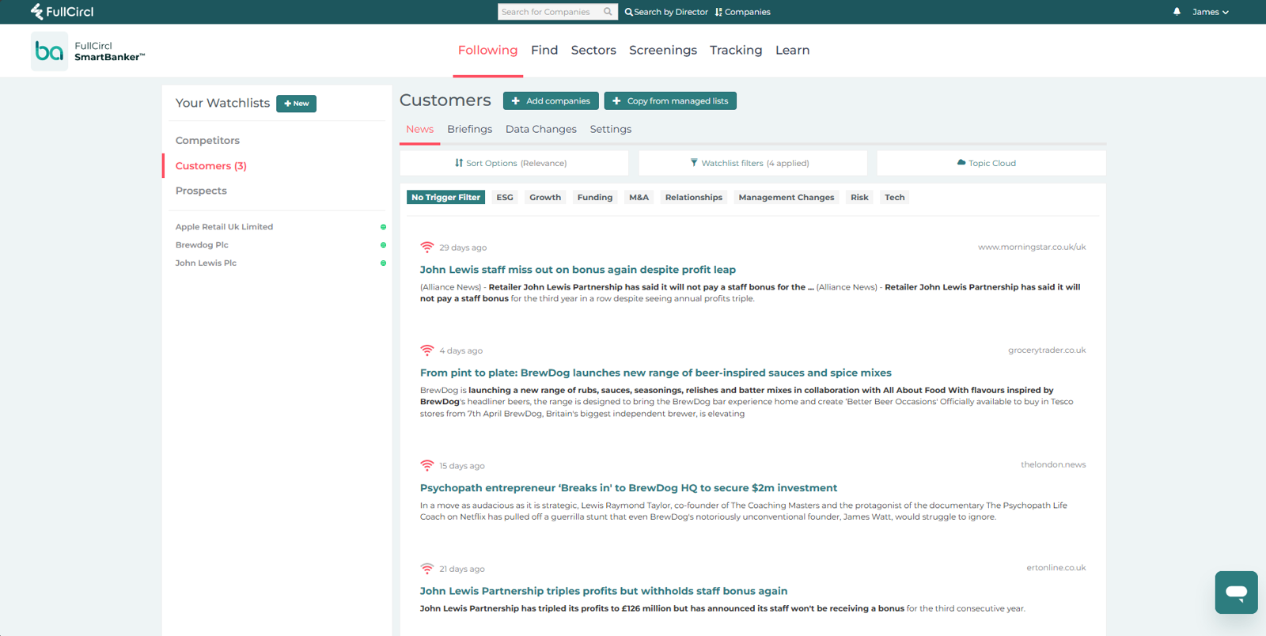Click Add companies button

[x=551, y=101]
